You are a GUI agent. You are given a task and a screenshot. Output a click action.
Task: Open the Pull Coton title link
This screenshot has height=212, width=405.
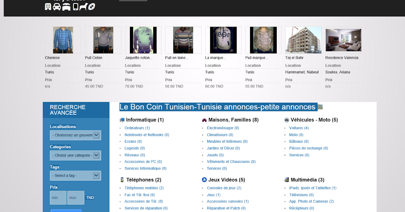[93, 58]
